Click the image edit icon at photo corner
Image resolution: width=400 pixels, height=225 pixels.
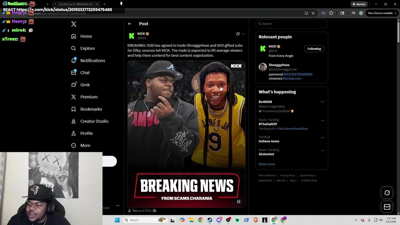(239, 202)
